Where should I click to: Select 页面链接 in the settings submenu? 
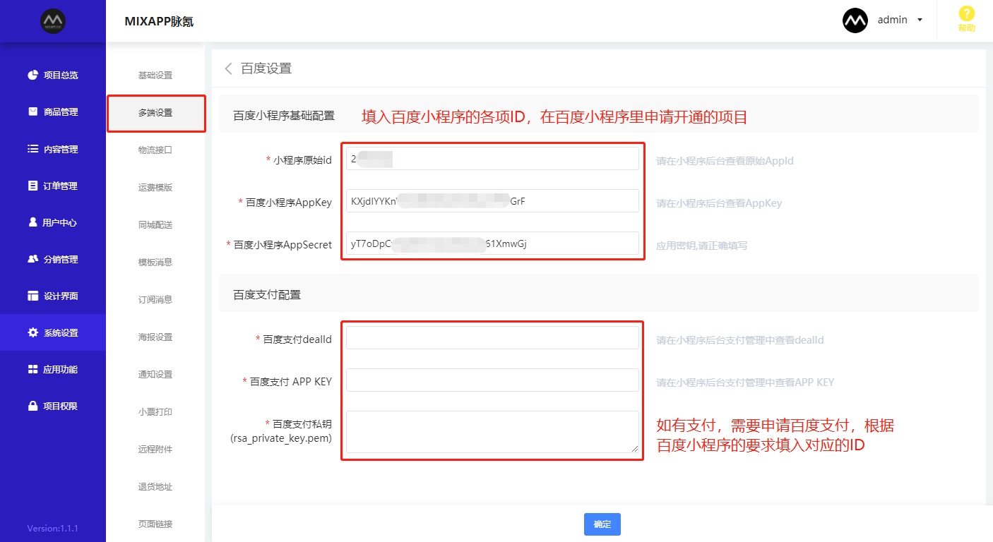pos(155,524)
